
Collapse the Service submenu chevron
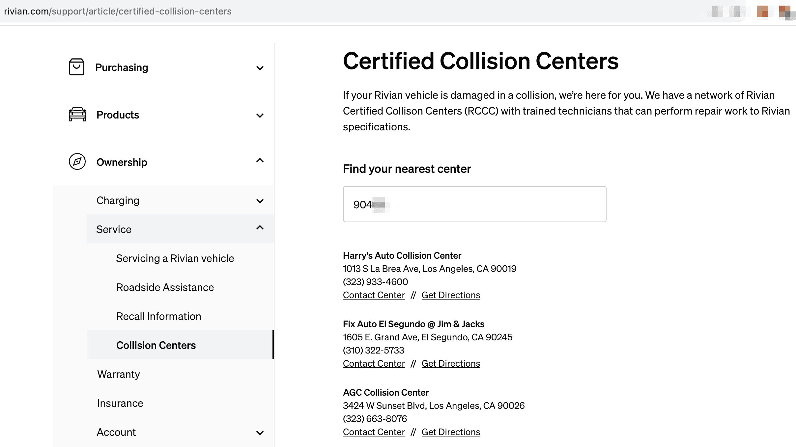[260, 228]
